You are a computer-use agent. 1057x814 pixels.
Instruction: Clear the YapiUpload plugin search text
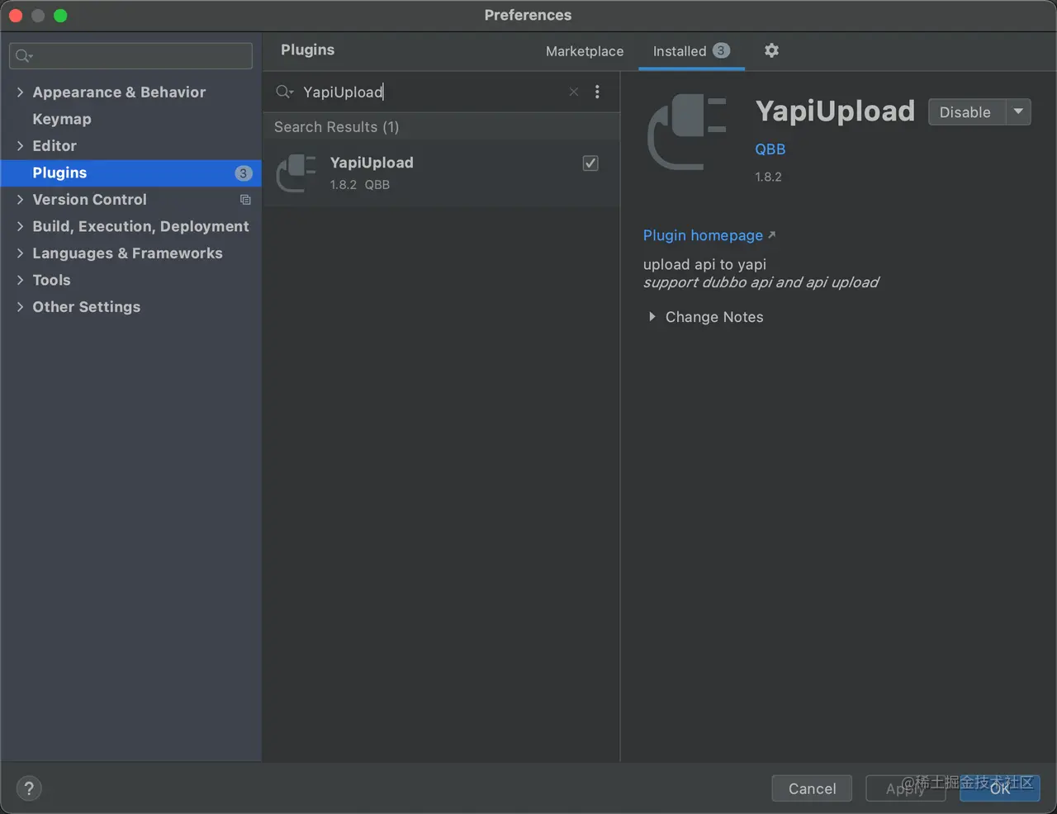coord(574,92)
